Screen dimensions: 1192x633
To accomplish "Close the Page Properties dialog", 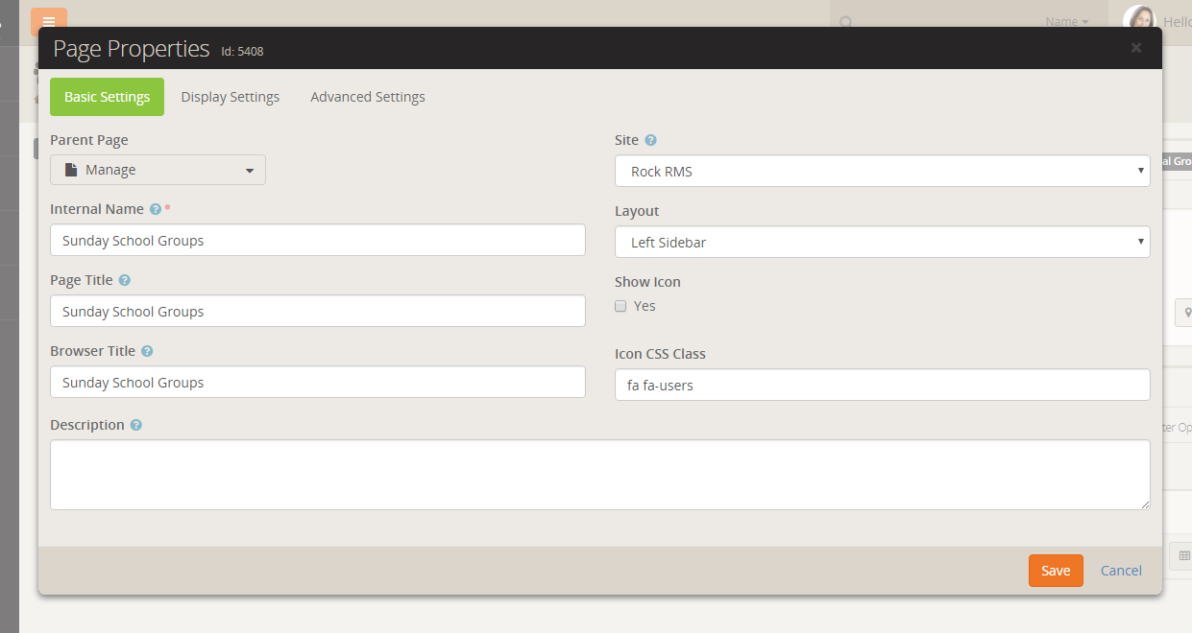I will pyautogui.click(x=1136, y=48).
